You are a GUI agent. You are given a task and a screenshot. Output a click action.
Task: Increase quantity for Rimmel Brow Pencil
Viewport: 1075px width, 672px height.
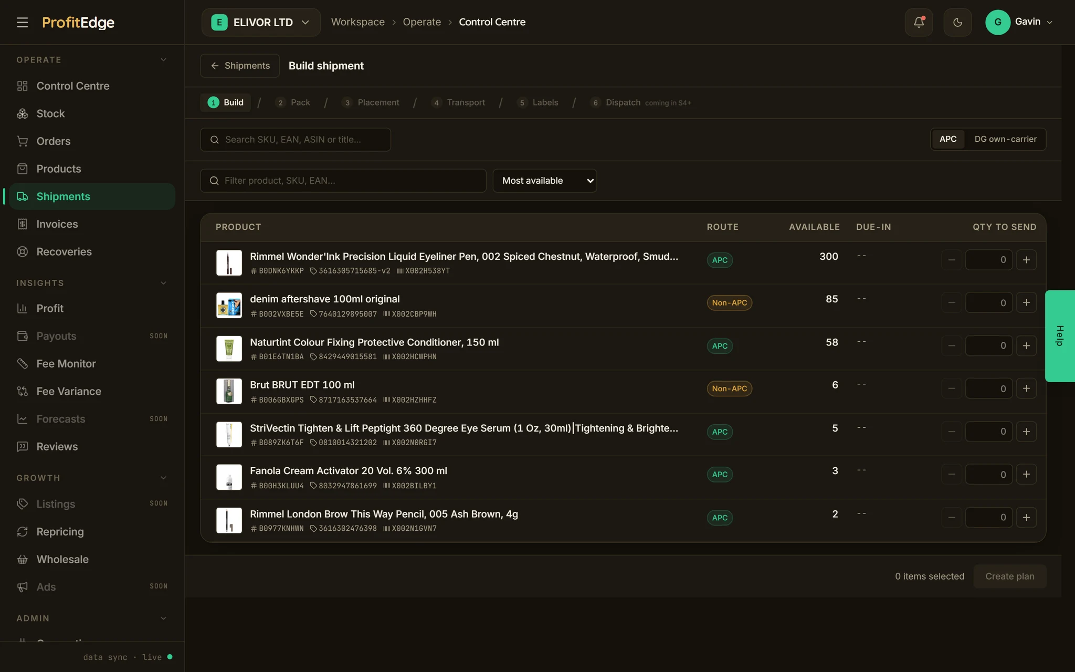coord(1026,518)
